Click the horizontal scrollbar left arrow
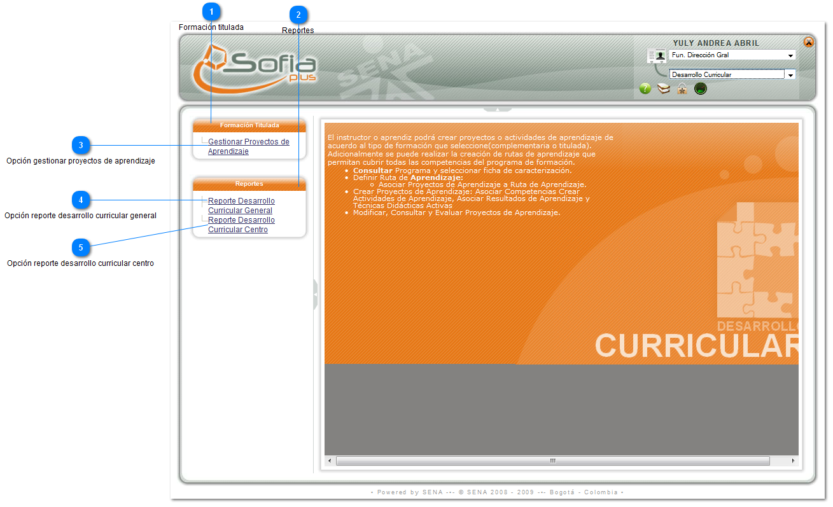The width and height of the screenshot is (833, 507). point(330,461)
